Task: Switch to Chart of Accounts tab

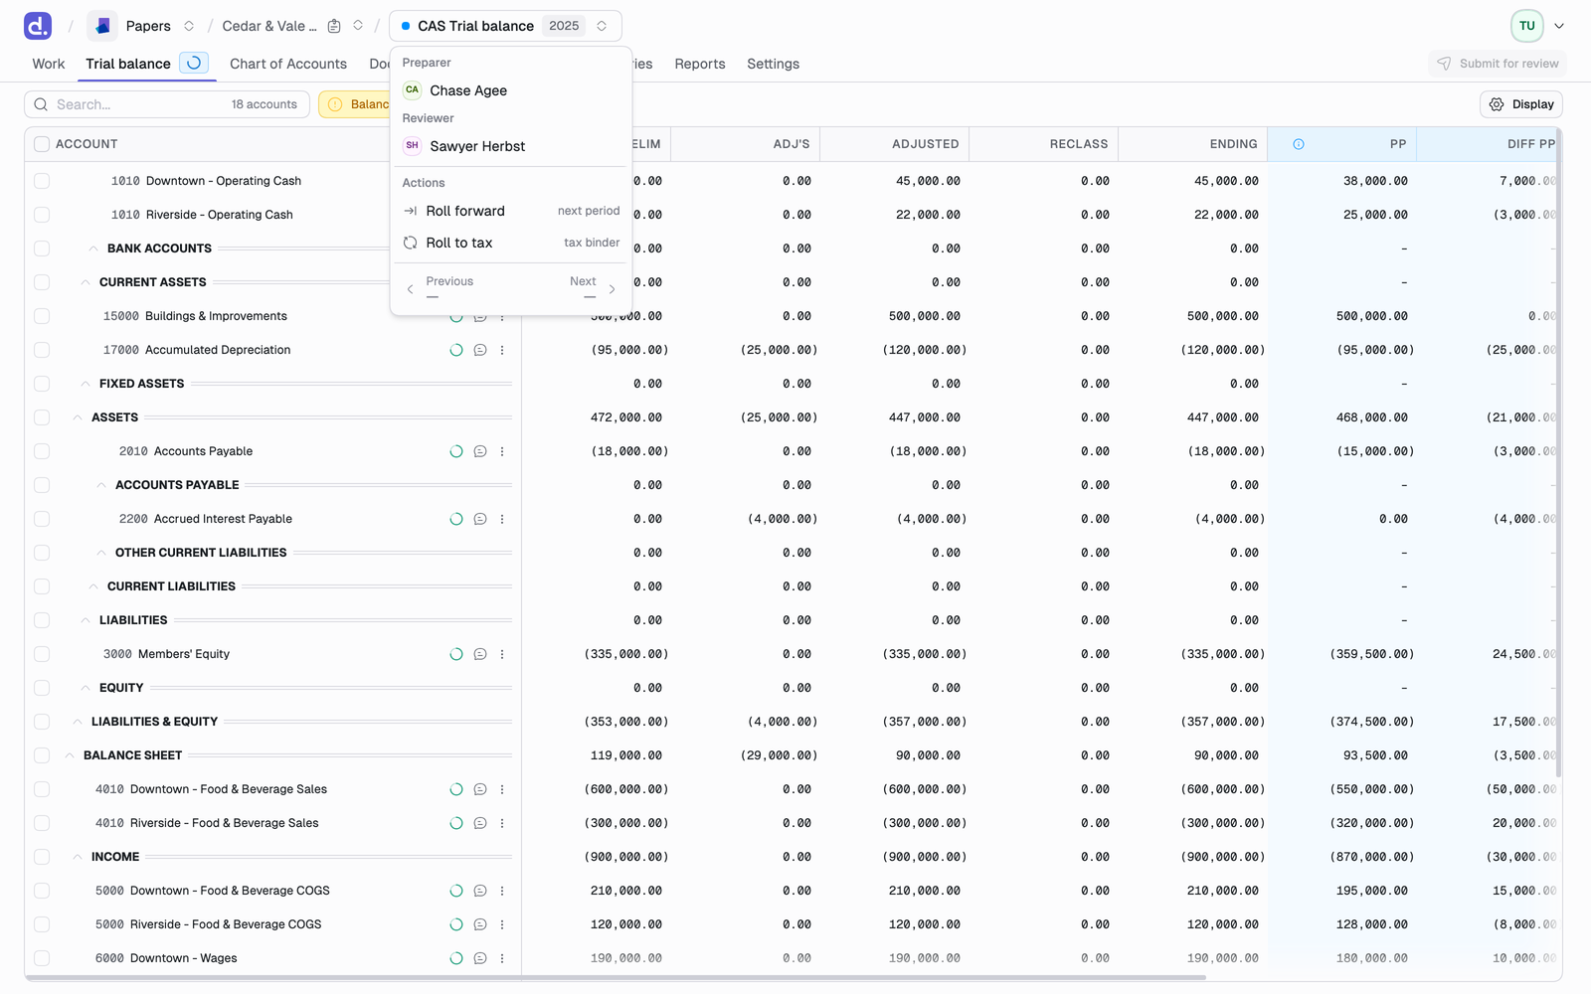Action: click(x=288, y=64)
